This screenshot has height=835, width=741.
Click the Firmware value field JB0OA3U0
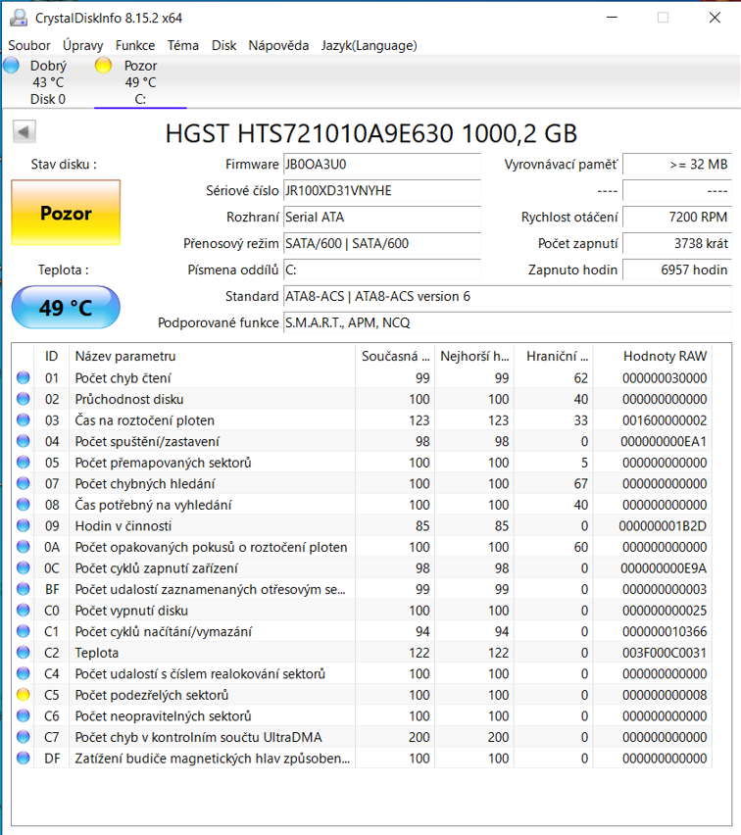tap(381, 165)
